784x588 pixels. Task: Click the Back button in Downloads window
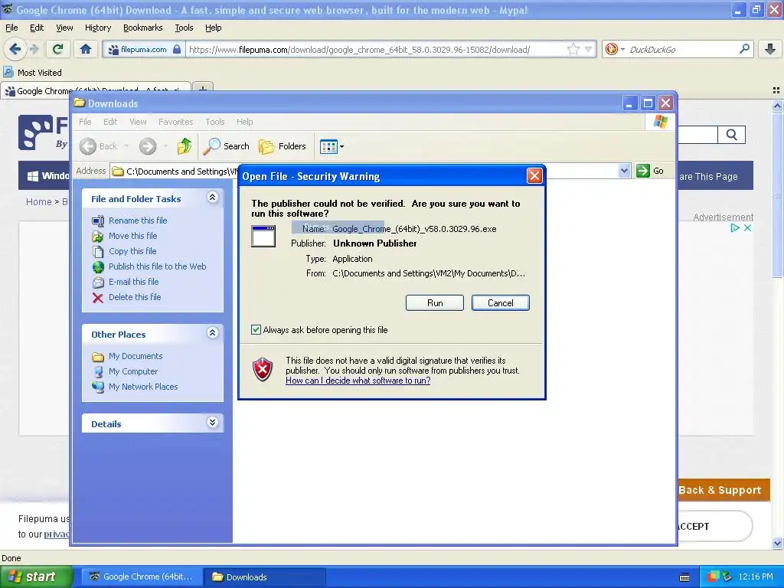click(99, 146)
